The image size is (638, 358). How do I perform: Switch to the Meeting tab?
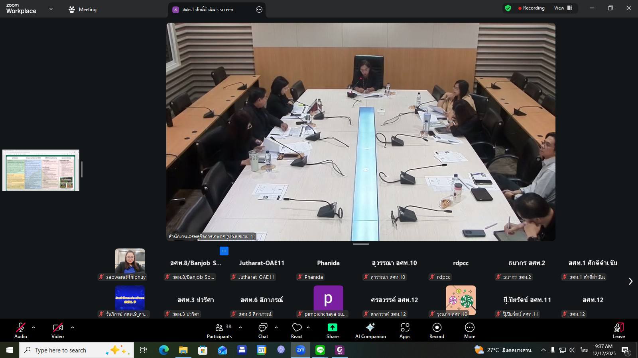click(x=83, y=10)
